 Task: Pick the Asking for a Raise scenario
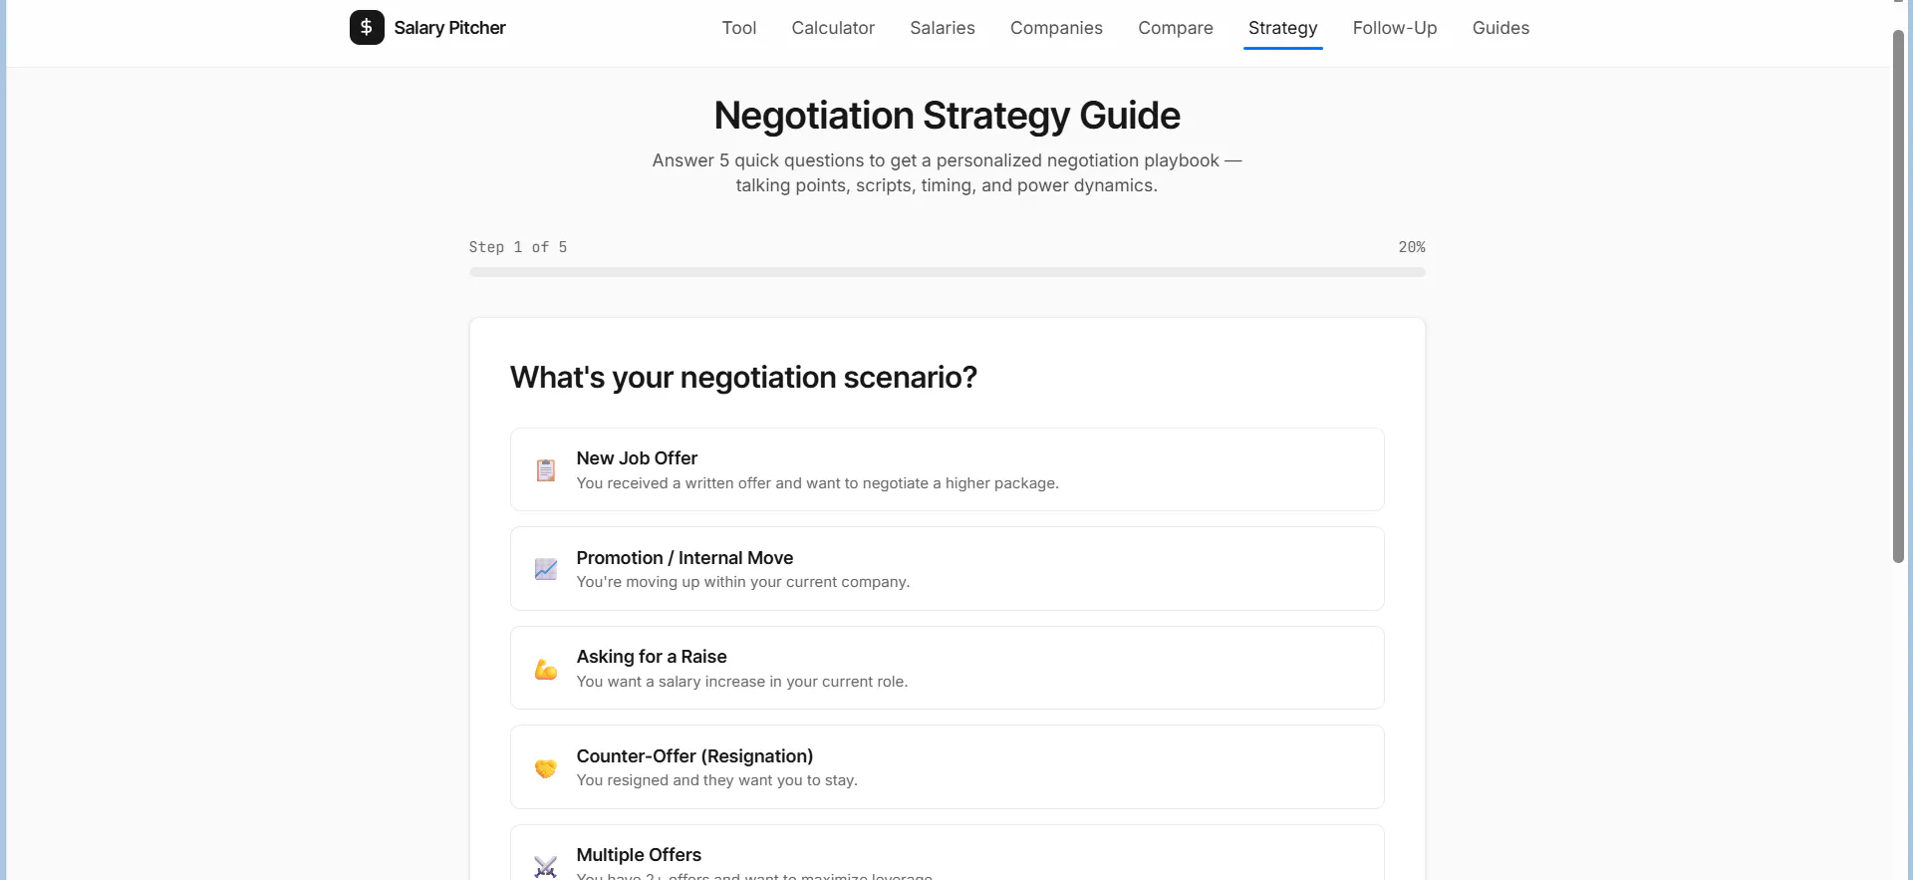948,668
